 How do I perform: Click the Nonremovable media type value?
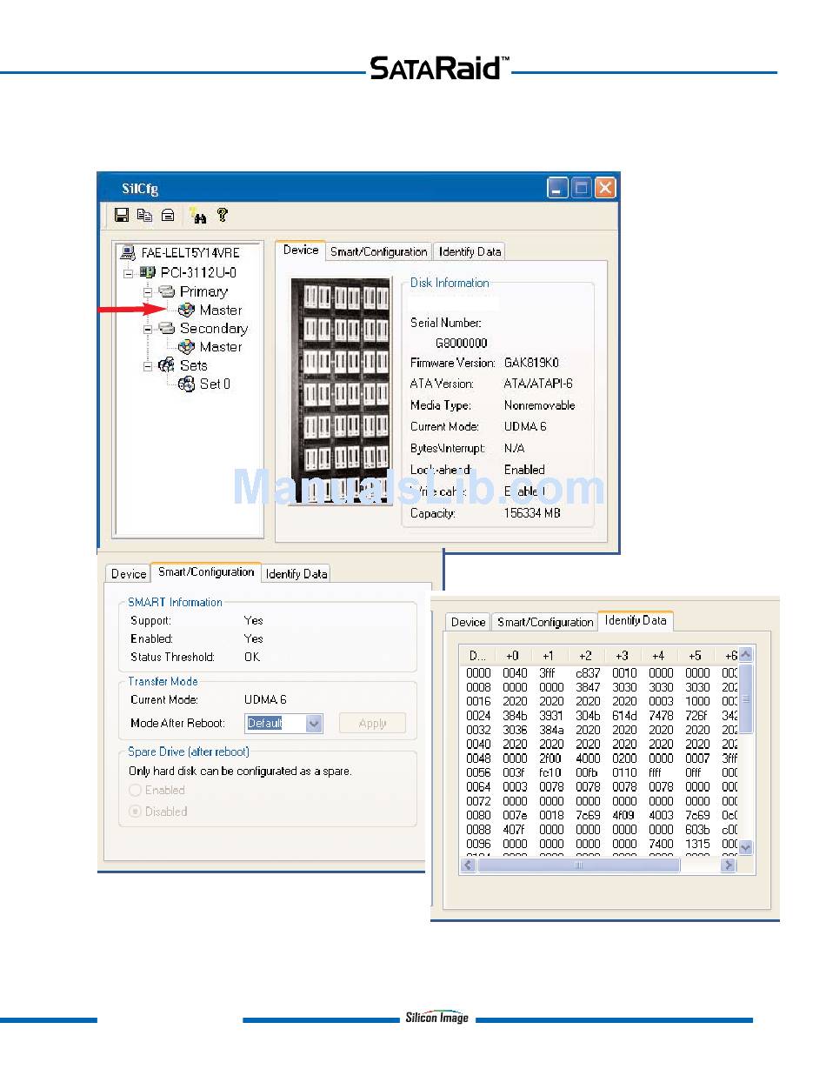pos(539,405)
